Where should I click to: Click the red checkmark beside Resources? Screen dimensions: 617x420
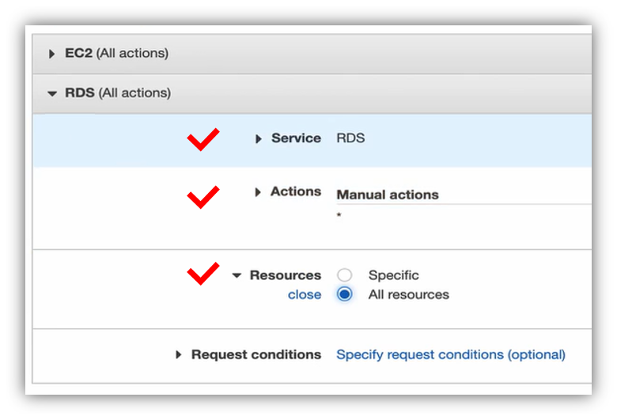click(x=203, y=274)
